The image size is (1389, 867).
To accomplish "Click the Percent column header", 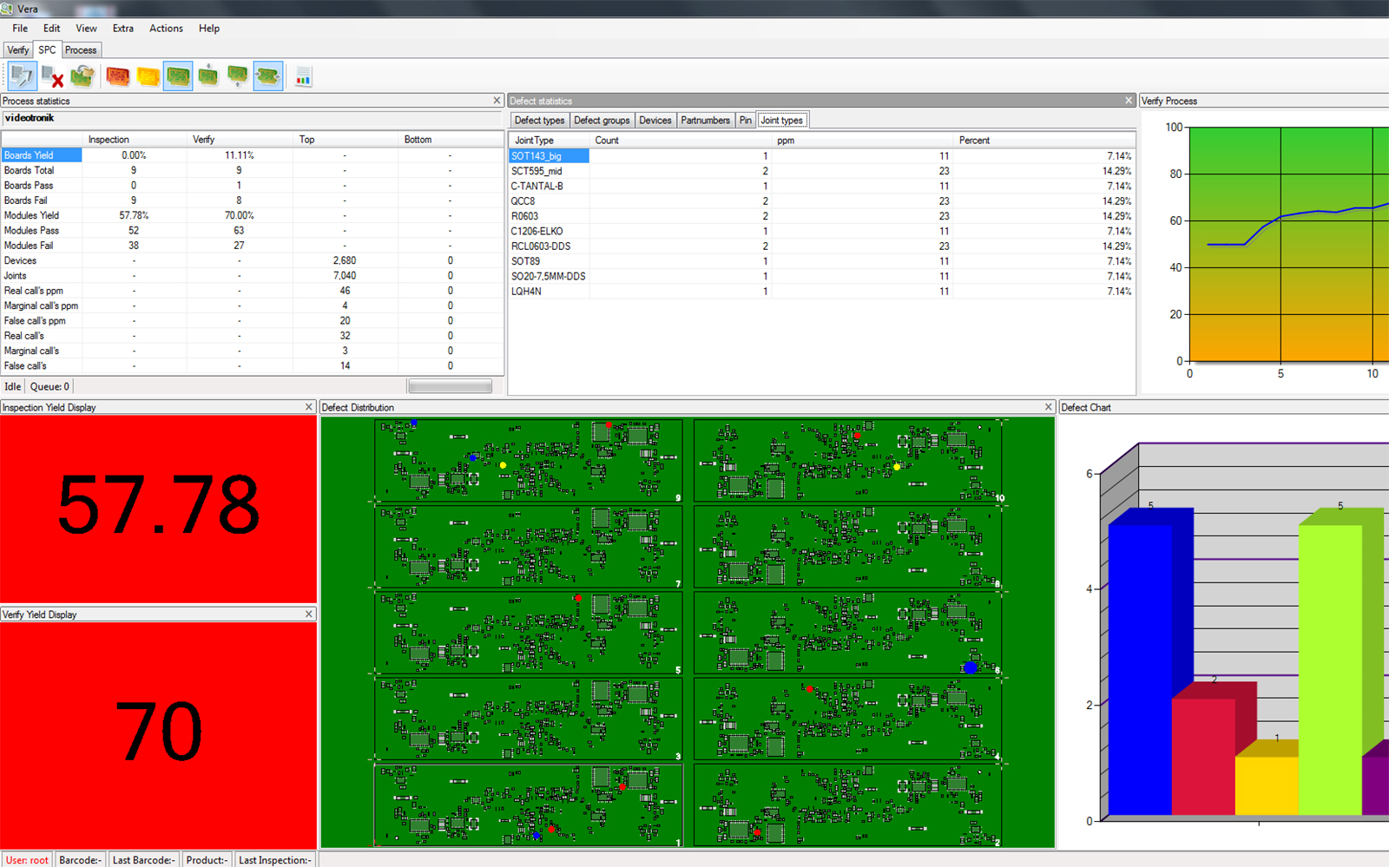I will tap(974, 141).
